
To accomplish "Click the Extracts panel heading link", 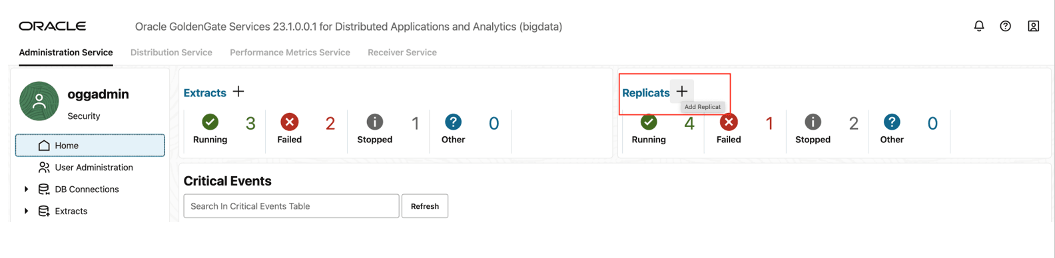I will coord(205,92).
